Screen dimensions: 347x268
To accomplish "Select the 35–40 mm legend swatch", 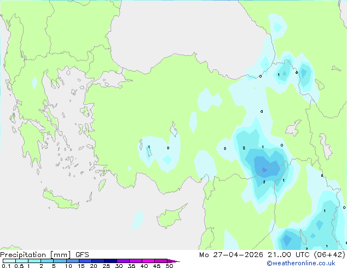I will click(x=136, y=261).
